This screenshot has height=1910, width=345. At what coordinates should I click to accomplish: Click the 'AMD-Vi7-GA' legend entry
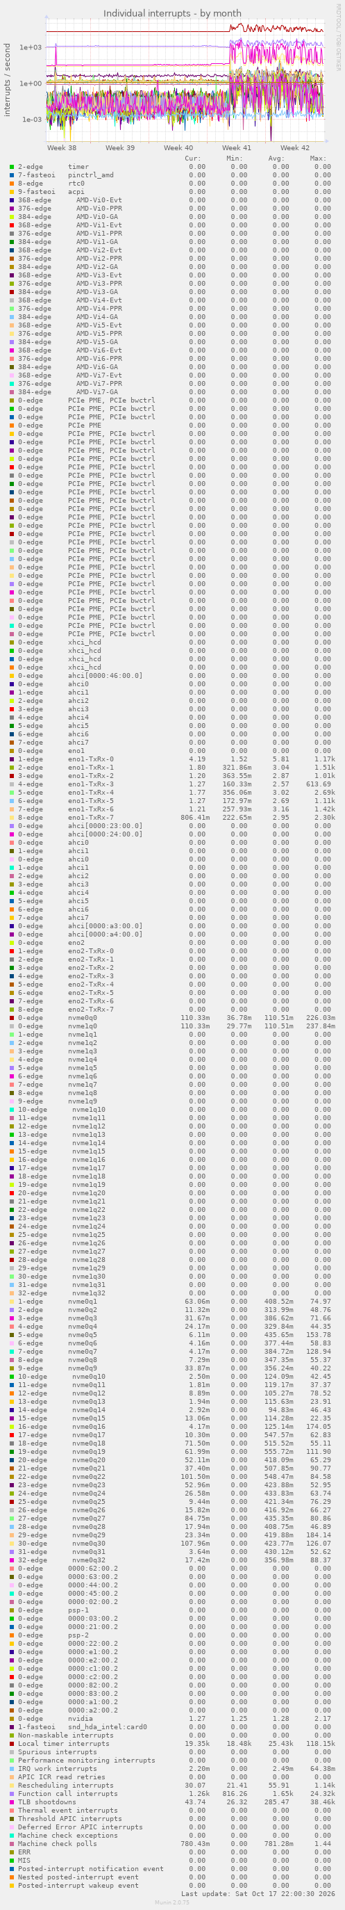pyautogui.click(x=97, y=391)
